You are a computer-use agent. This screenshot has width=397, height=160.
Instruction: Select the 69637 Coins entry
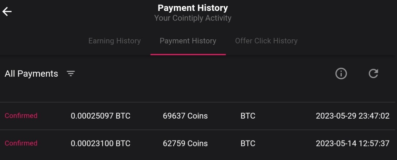pos(185,116)
